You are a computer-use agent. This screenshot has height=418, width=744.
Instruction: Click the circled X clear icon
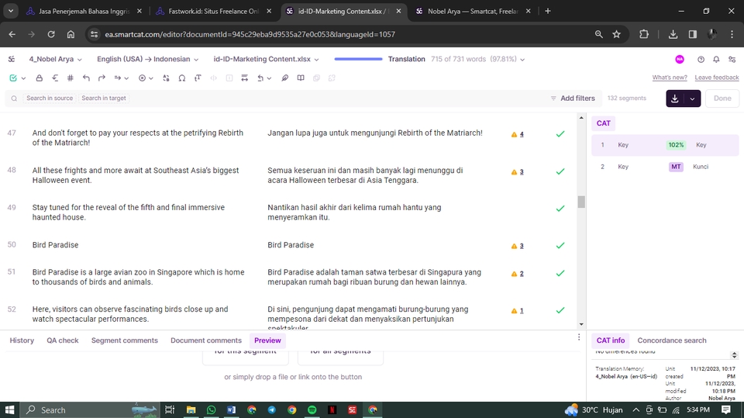coord(142,78)
